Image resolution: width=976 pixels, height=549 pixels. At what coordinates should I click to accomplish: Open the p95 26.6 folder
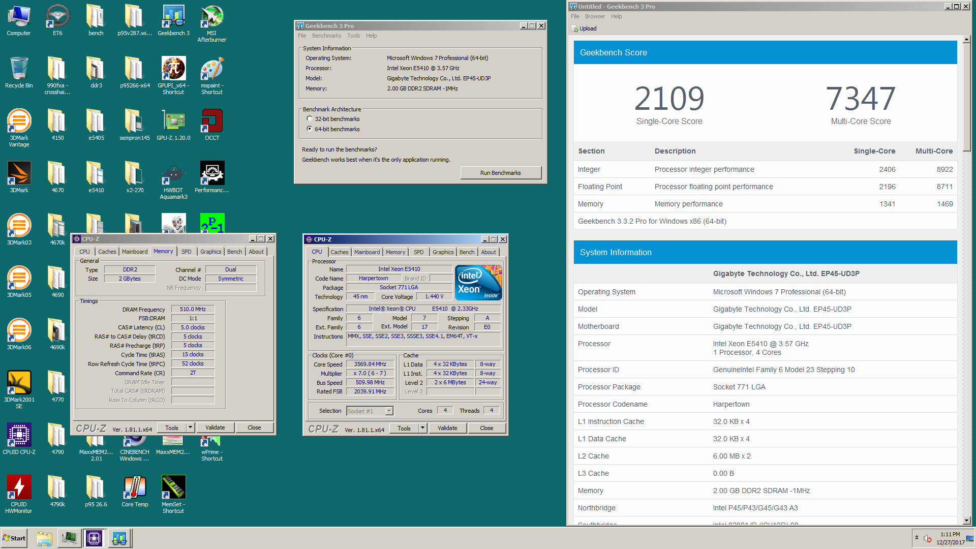click(96, 492)
